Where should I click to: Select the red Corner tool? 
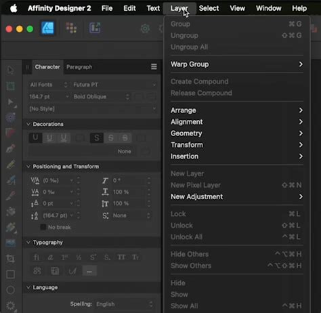pyautogui.click(x=10, y=133)
